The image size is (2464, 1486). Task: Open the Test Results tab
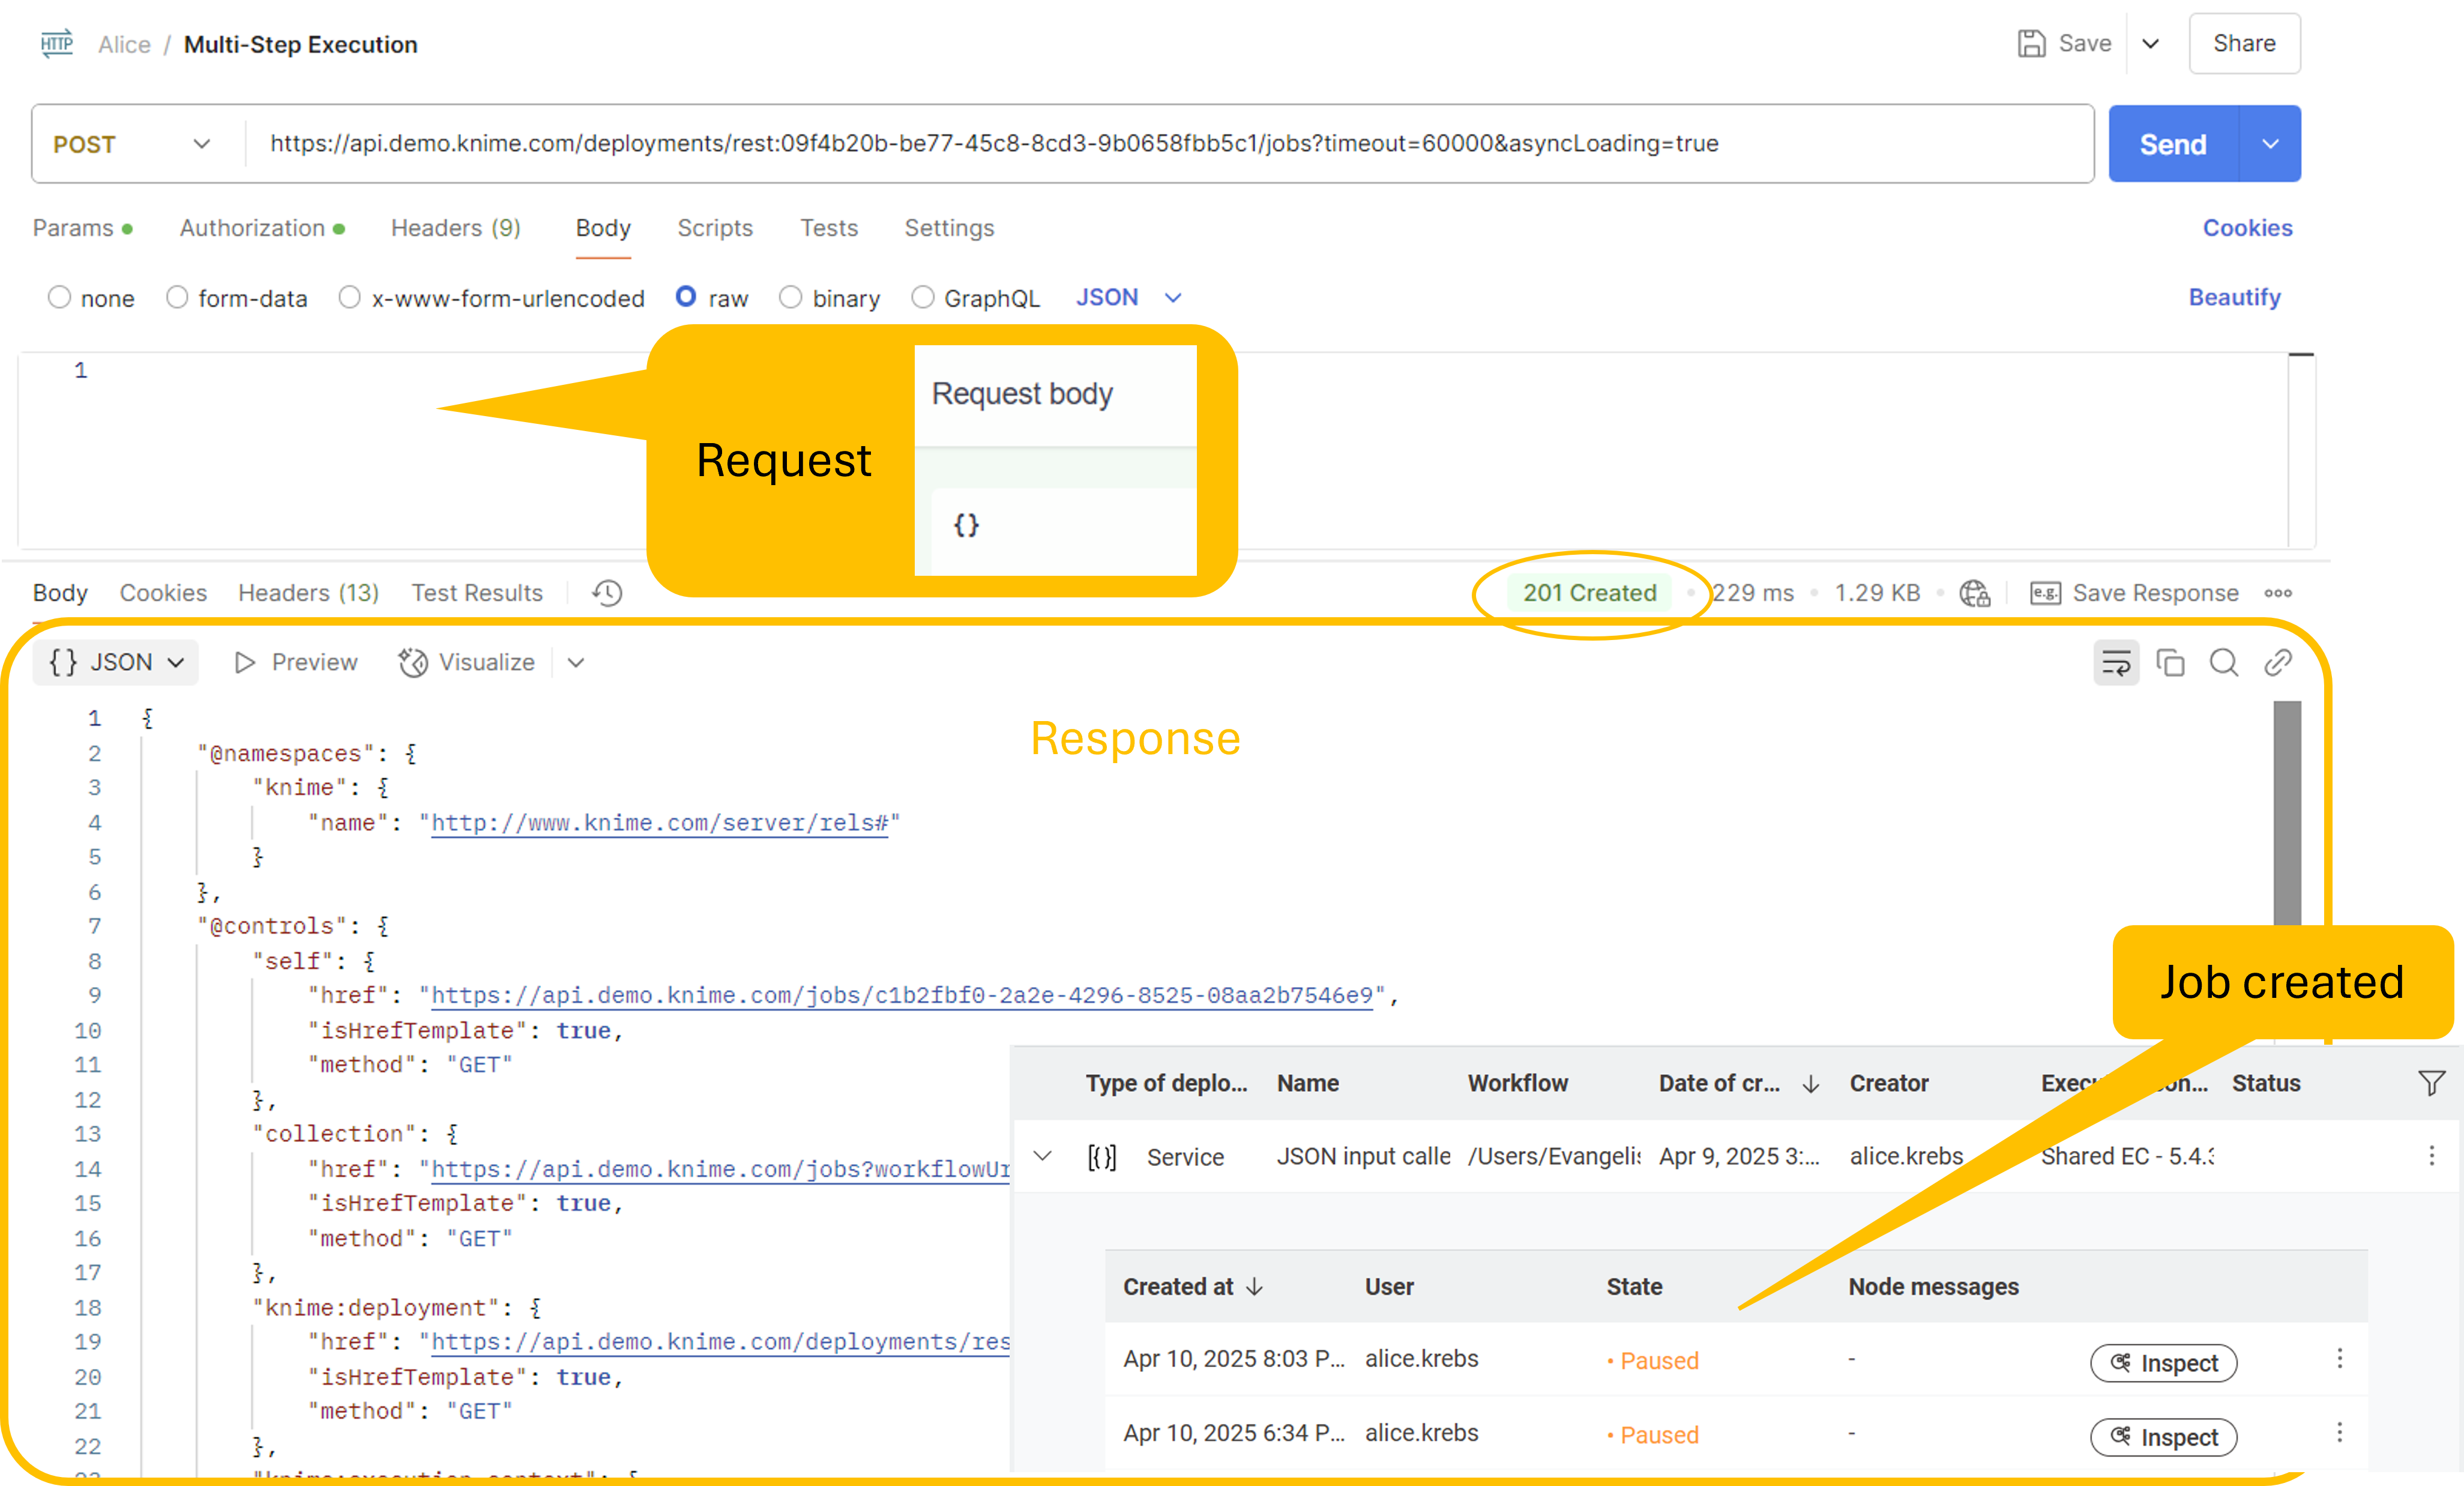point(477,593)
